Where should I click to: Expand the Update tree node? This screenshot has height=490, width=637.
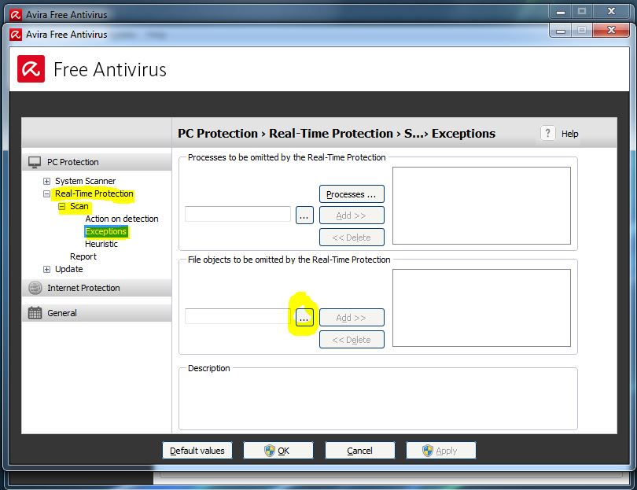coord(47,269)
